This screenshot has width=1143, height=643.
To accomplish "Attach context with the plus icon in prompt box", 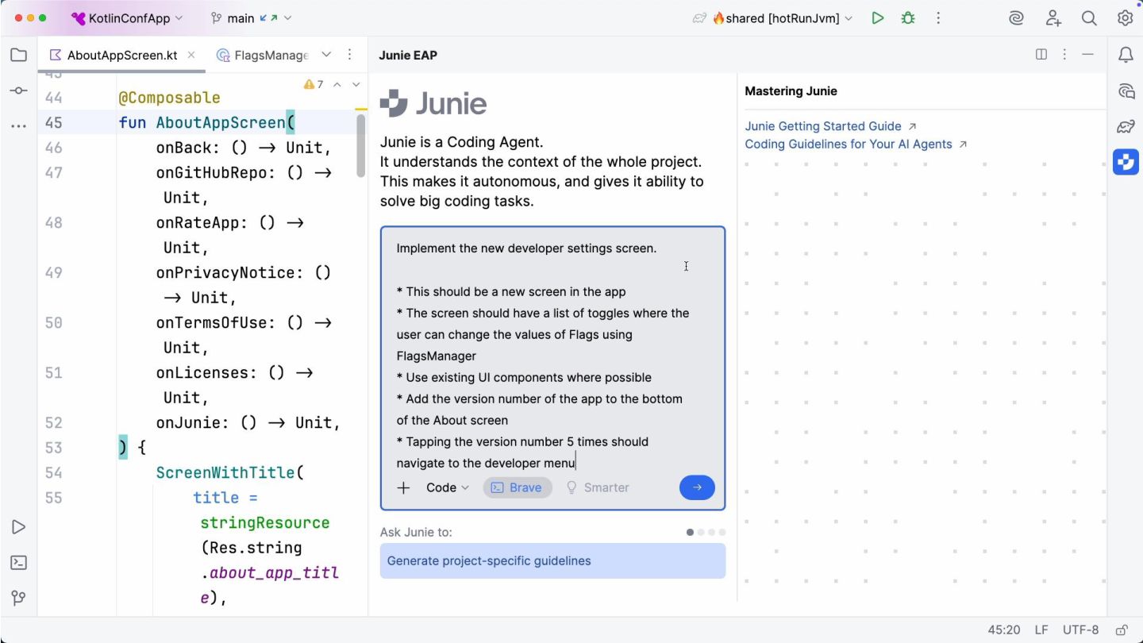I will coord(403,487).
